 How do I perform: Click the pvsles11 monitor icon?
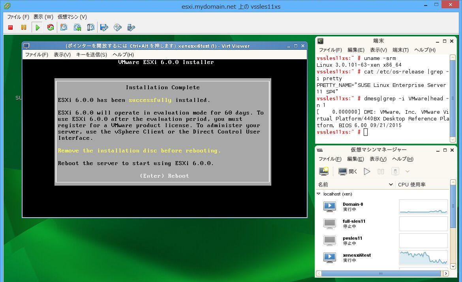click(x=330, y=241)
